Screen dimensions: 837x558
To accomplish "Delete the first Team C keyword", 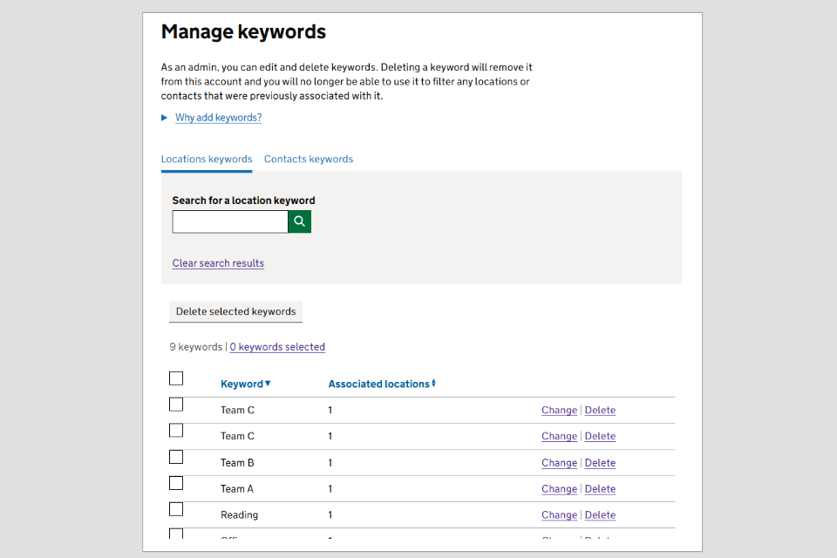I will click(x=600, y=411).
